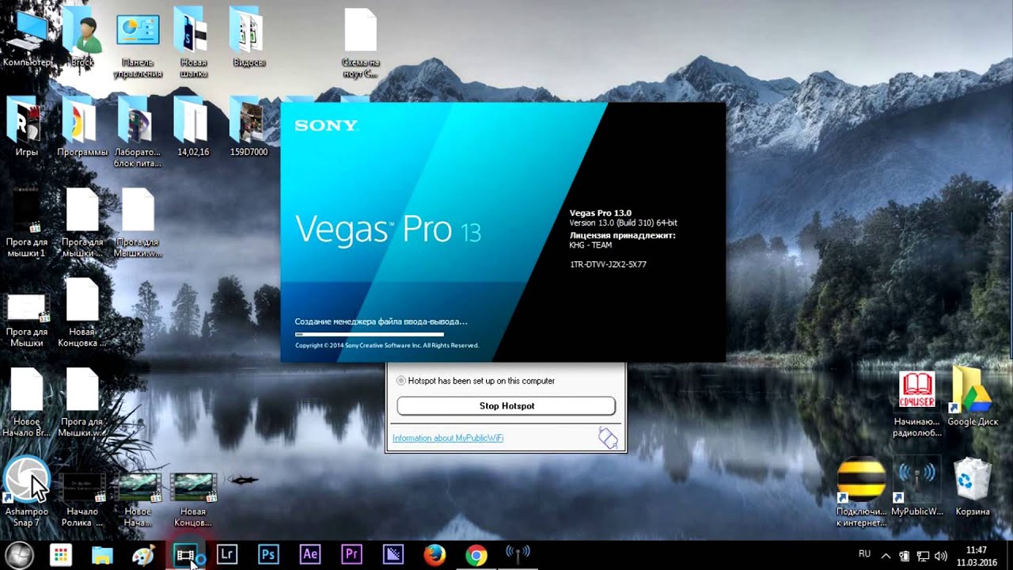The height and width of the screenshot is (570, 1013).
Task: Open the Начало Ролика video file
Action: tap(82, 499)
